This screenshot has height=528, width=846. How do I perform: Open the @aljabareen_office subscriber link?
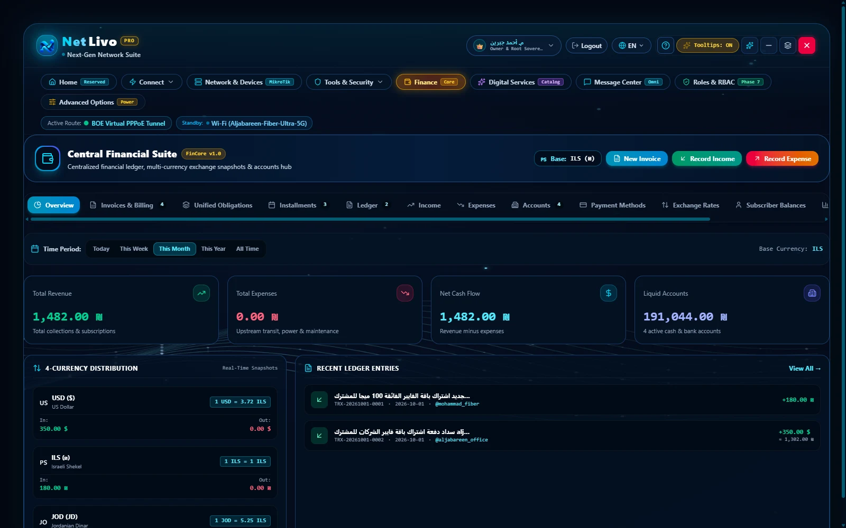[x=462, y=440]
